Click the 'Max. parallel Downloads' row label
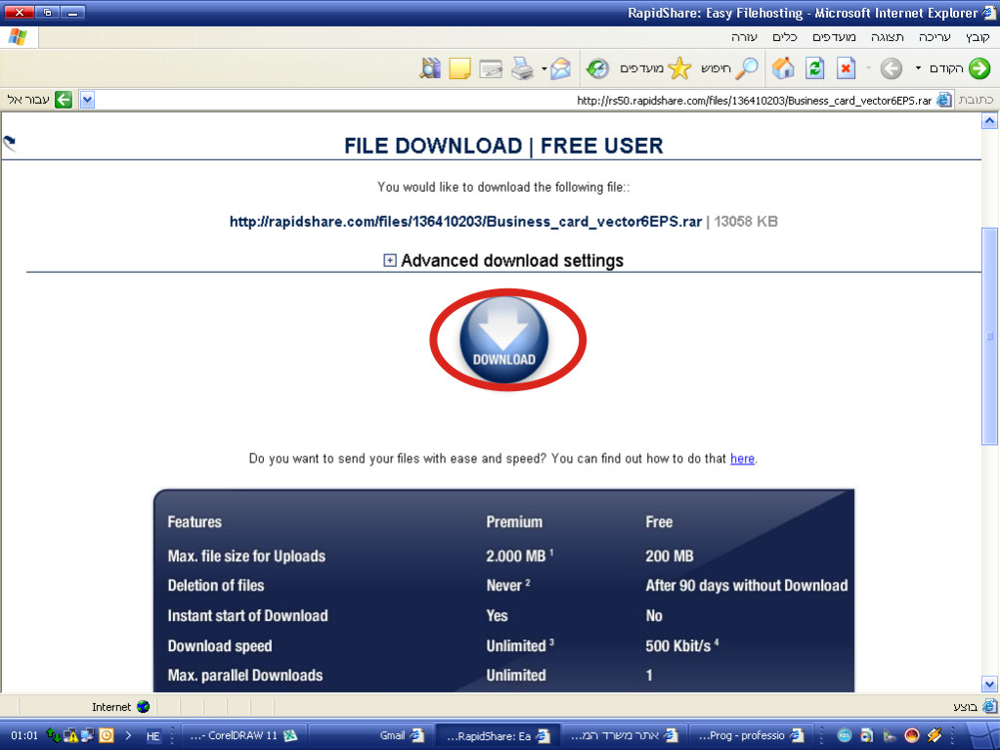The width and height of the screenshot is (1000, 750). tap(245, 676)
